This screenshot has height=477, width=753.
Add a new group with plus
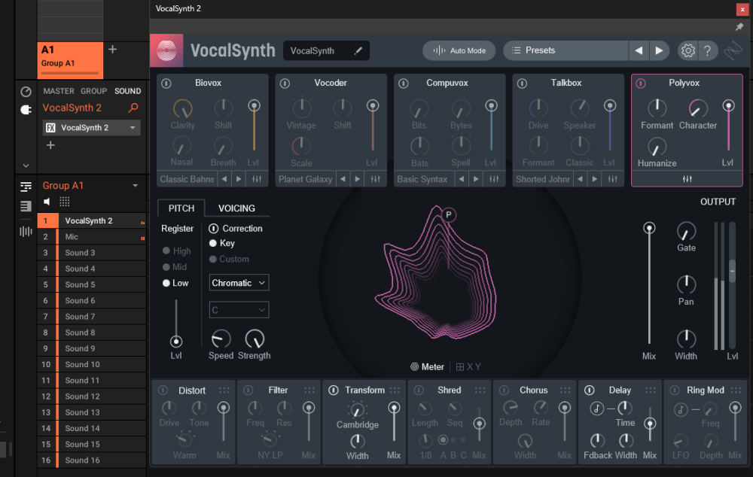point(112,50)
